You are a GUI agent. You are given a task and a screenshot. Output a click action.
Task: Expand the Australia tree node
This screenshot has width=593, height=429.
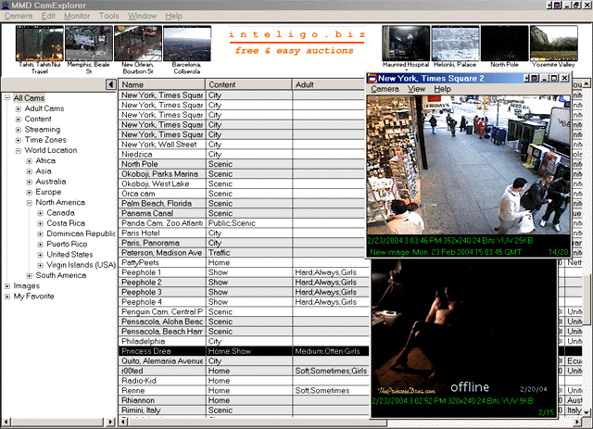coord(29,182)
